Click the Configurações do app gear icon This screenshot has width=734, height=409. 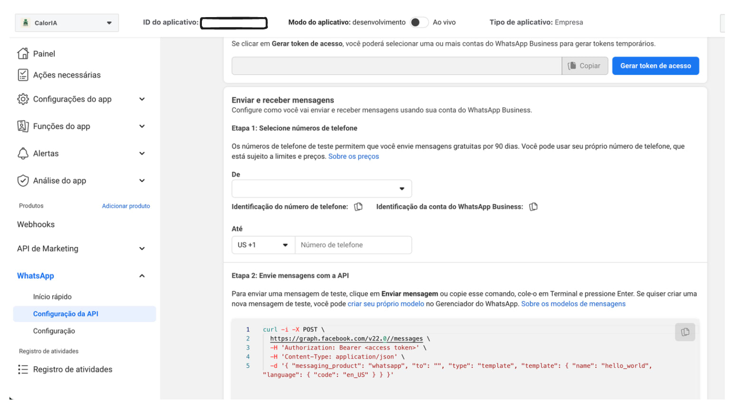23,99
